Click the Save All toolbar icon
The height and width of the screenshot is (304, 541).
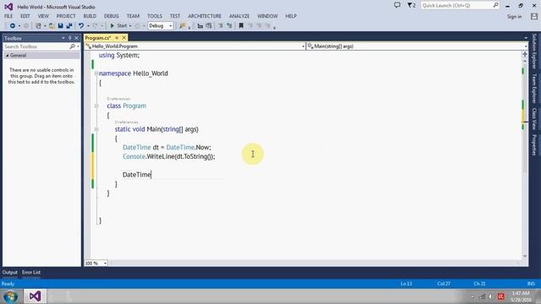69,26
